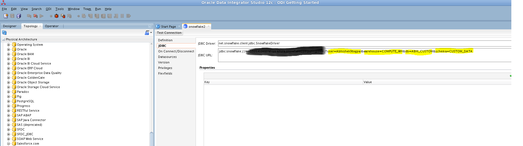This screenshot has width=523, height=146.
Task: Click the Test Connection button
Action: [x=169, y=33]
